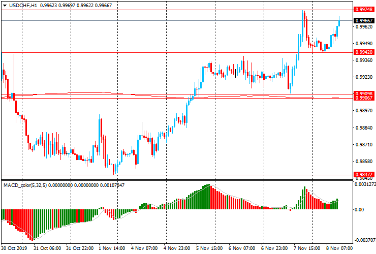376x254 pixels.
Task: Select the MACD zero level 0.00 label
Action: (360, 209)
